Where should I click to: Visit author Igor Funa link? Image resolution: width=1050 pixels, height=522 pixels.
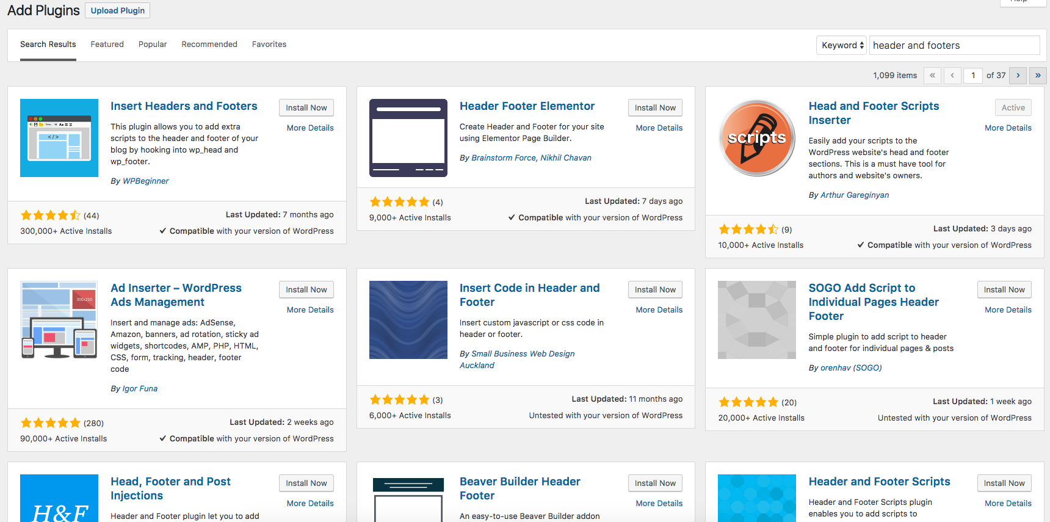click(x=140, y=388)
